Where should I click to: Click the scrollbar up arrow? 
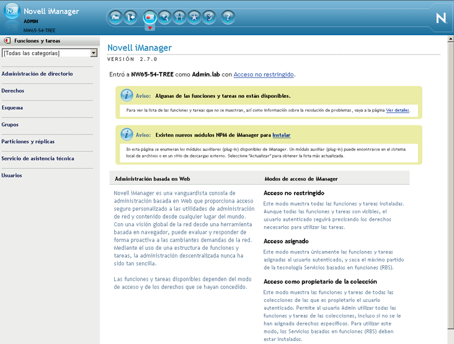tap(450, 38)
